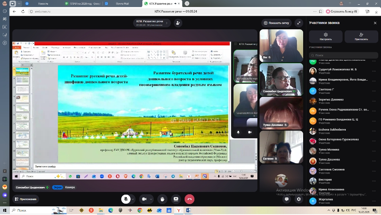Screen dimensions: 381x215
Task: Expand camera options arrow
Action: [x=151, y=199]
